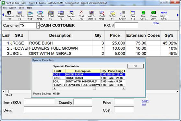The width and height of the screenshot is (181, 121).
Task: Click the Desc input field
Action: (x=58, y=109)
